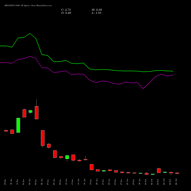Click the 29 Jan date label
The image size is (191, 191).
133,182
